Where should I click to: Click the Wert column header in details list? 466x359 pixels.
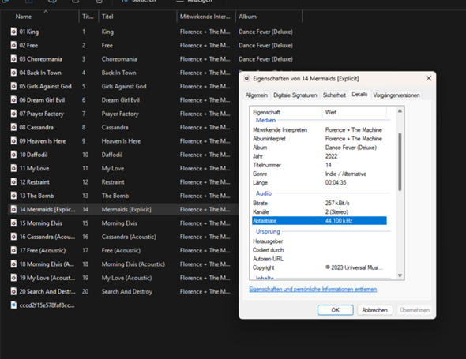pyautogui.click(x=355, y=112)
